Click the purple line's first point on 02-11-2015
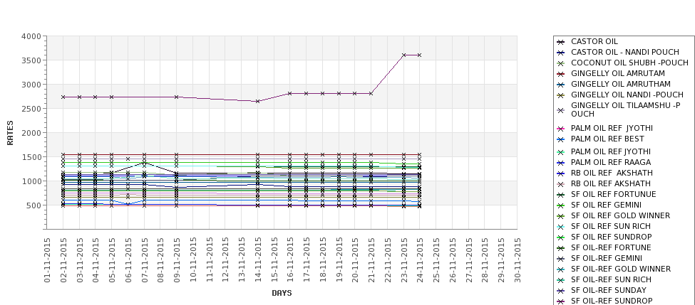The width and height of the screenshot is (695, 305). (x=63, y=97)
